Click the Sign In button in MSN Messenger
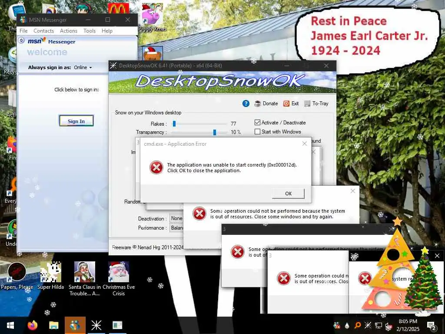445x334 pixels. 76,121
